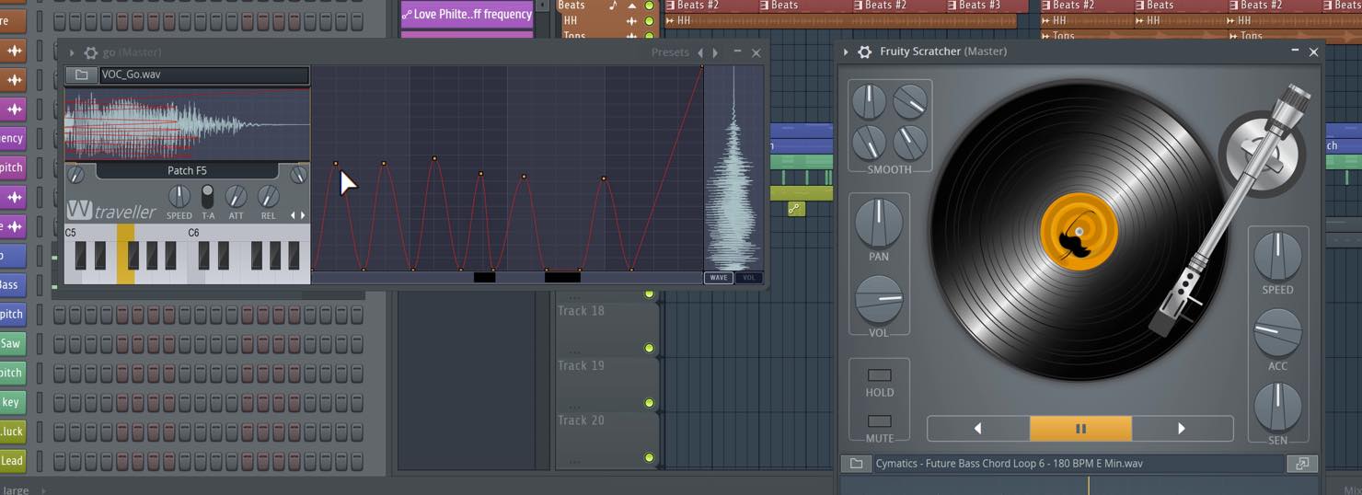Select the Bass channel button in channel rack
The image size is (1362, 495).
pos(12,285)
